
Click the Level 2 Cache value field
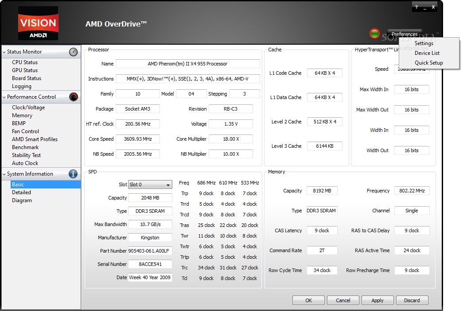[x=325, y=122]
